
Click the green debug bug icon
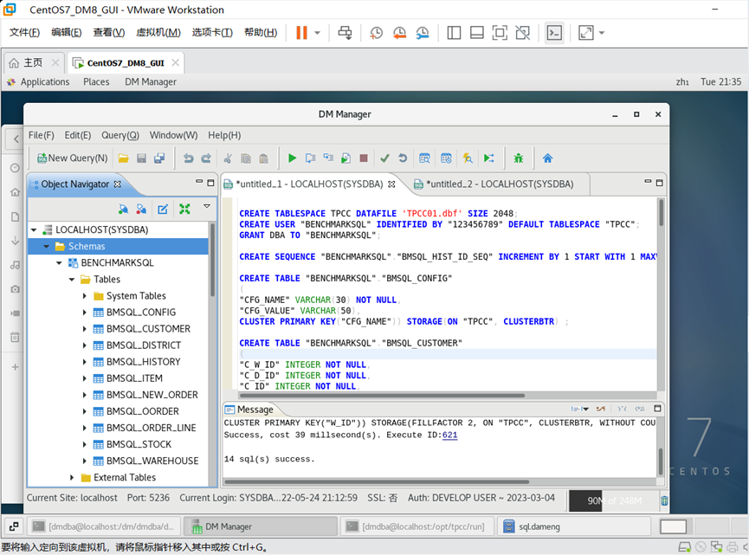pyautogui.click(x=518, y=158)
